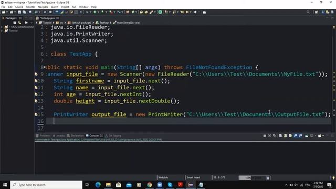
Task: Click the heap memory status bar
Action: (253, 177)
